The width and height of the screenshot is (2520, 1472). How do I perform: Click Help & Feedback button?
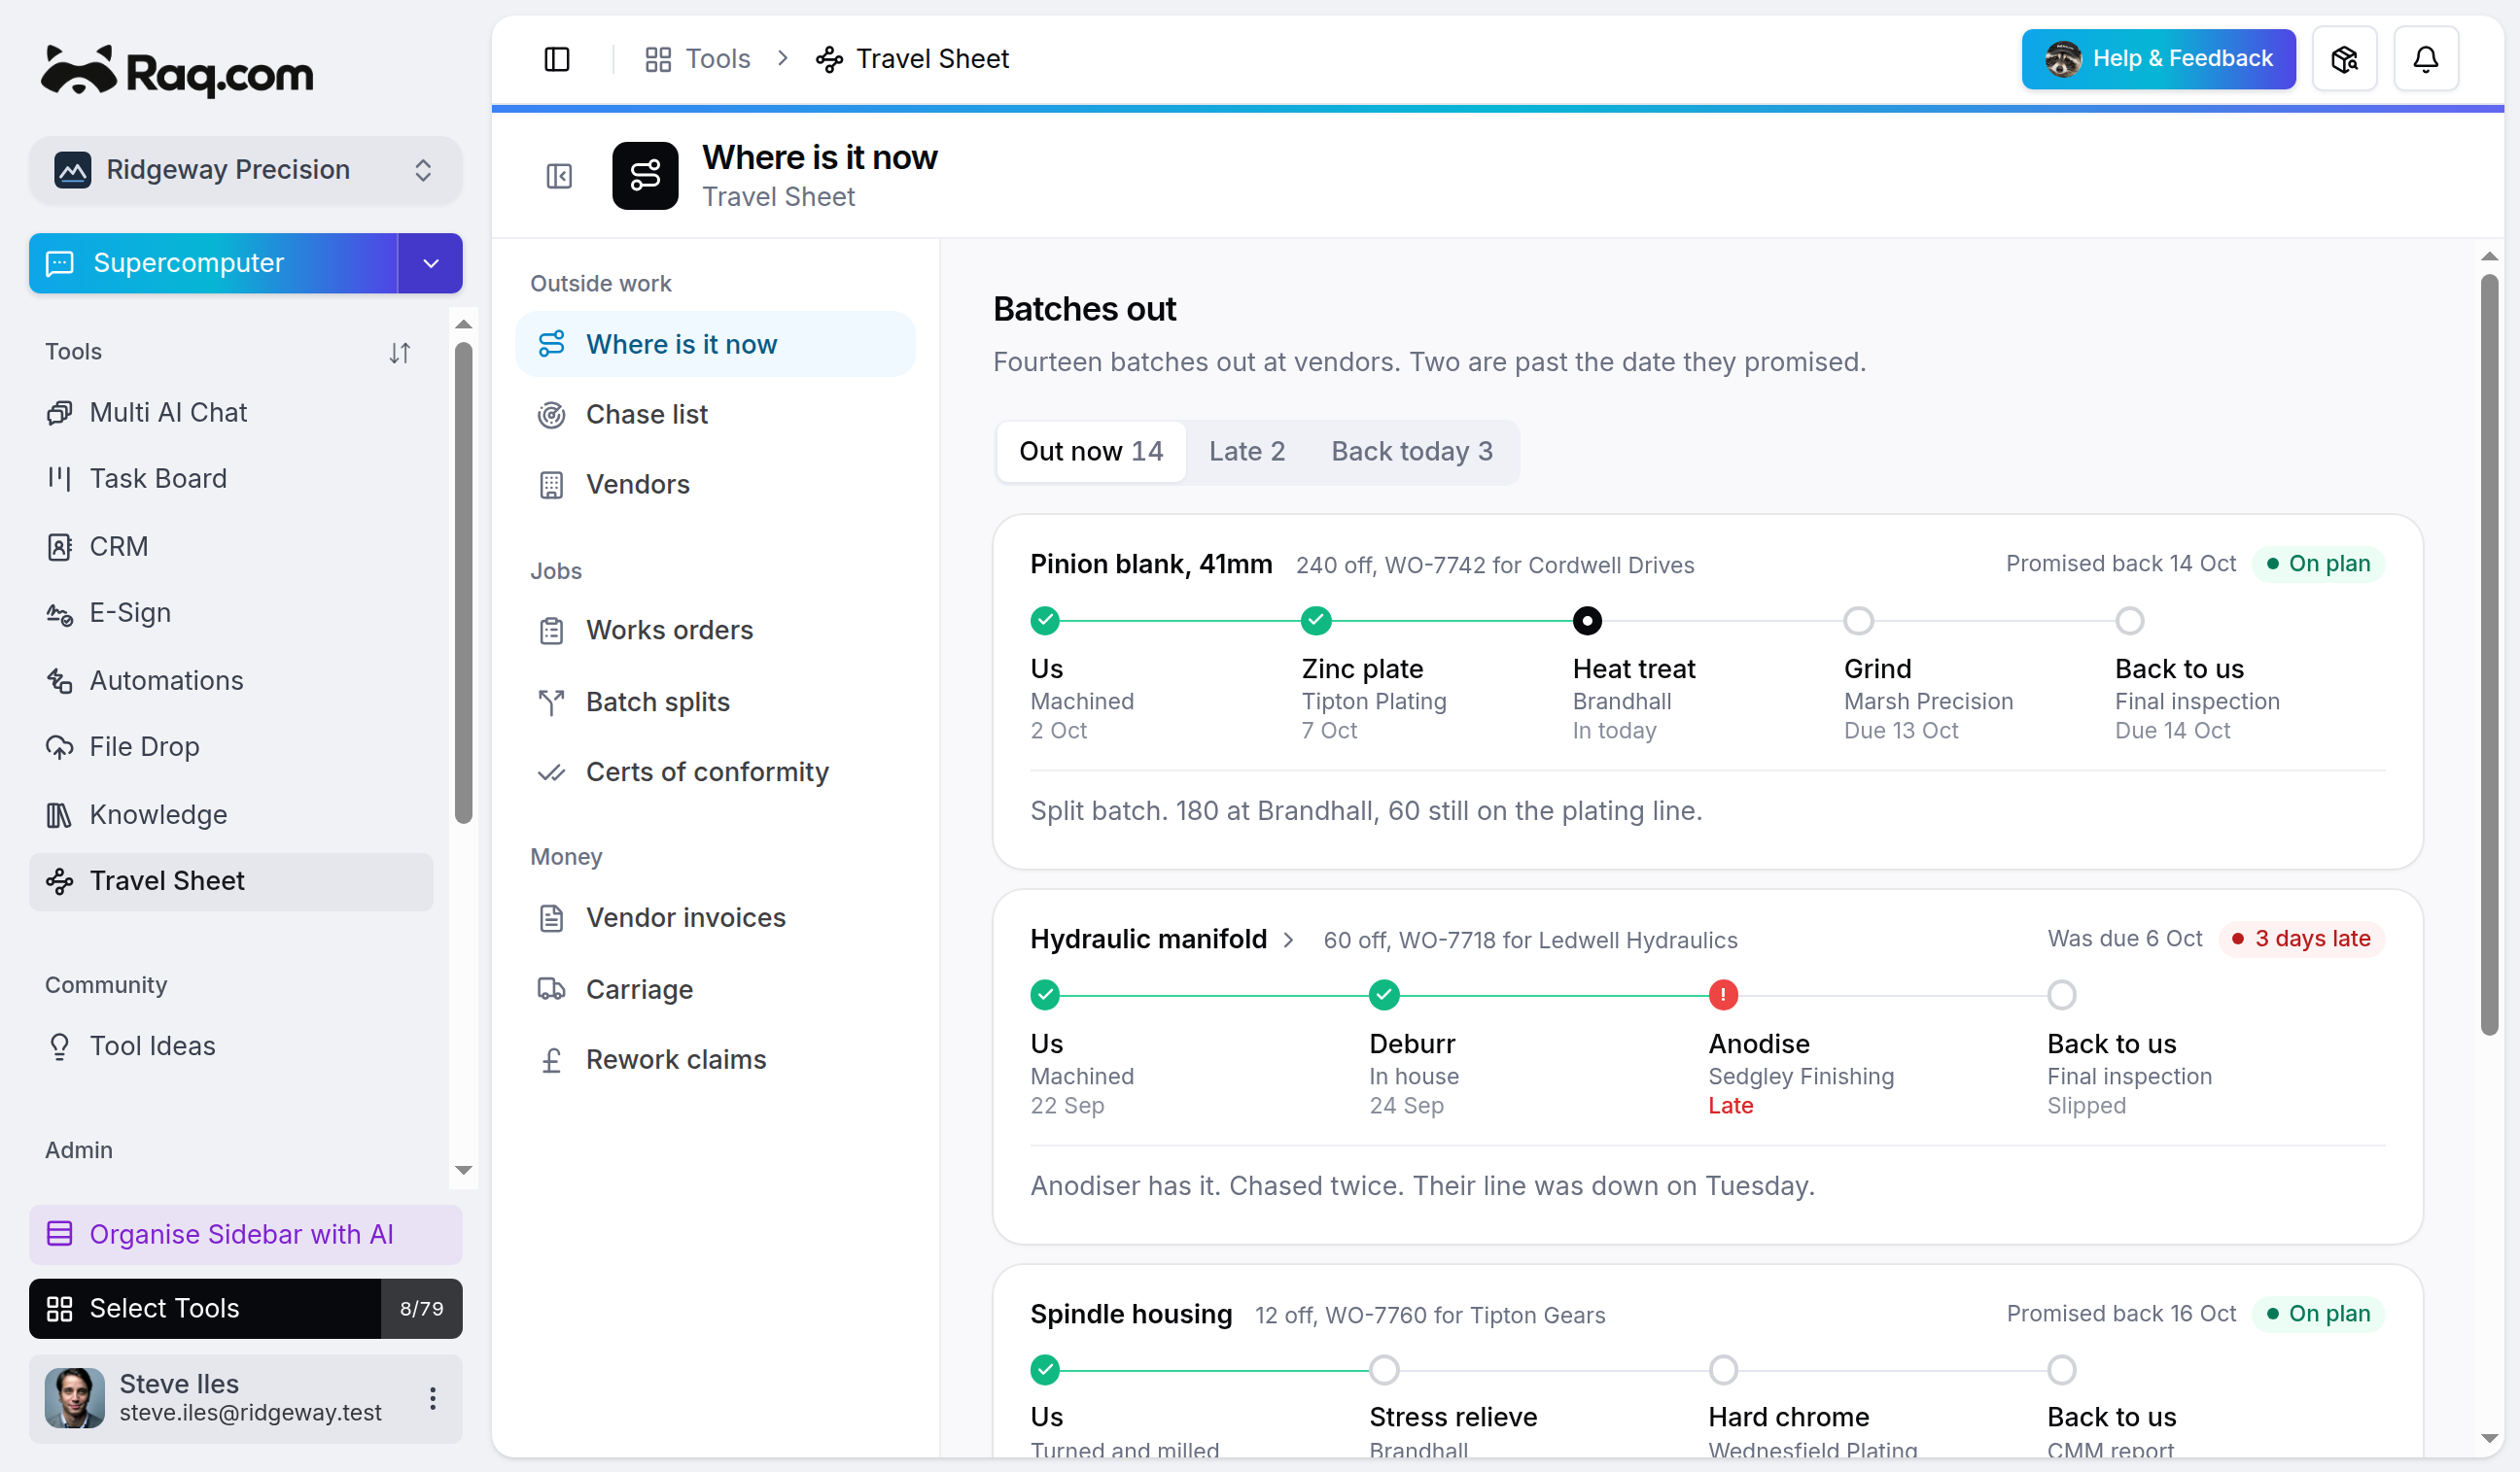point(2158,59)
